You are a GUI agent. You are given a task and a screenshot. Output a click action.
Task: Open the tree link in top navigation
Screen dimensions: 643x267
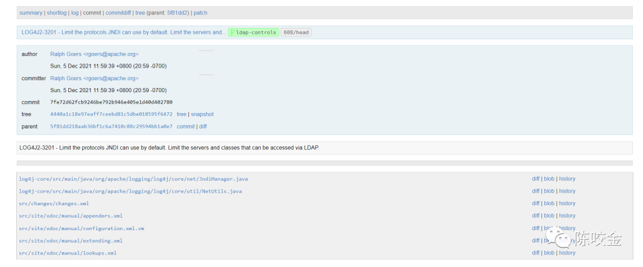[x=140, y=12]
